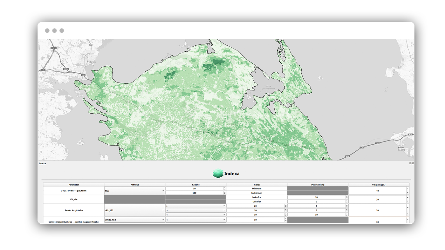Click the middle gray window dot
Screen dimensions: 445x250
[x=54, y=30]
